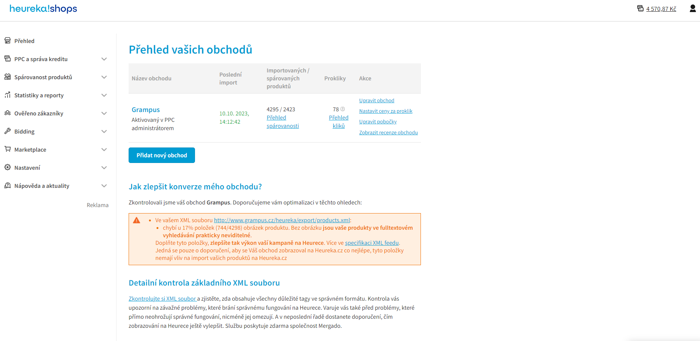Click the credit wallet icon in header

(640, 8)
